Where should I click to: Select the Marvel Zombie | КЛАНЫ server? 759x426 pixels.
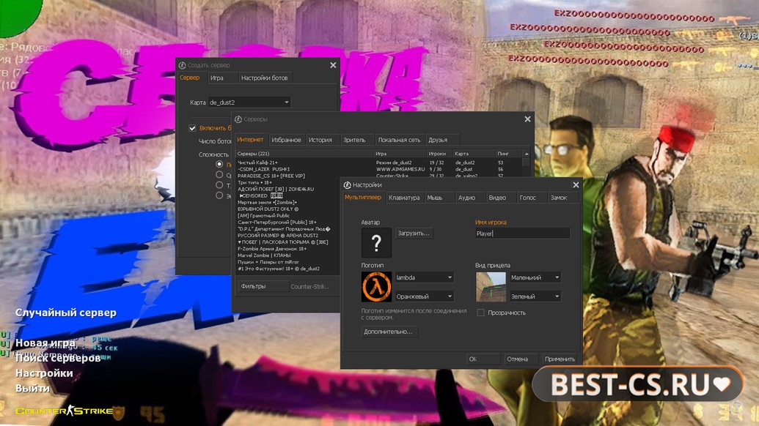coord(288,255)
